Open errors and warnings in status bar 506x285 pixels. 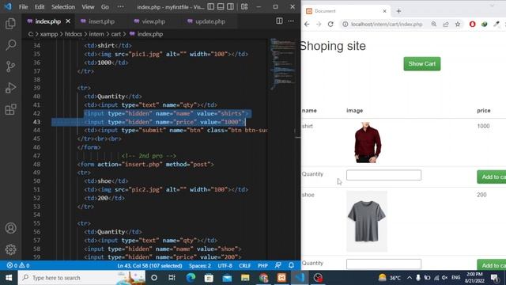18,266
